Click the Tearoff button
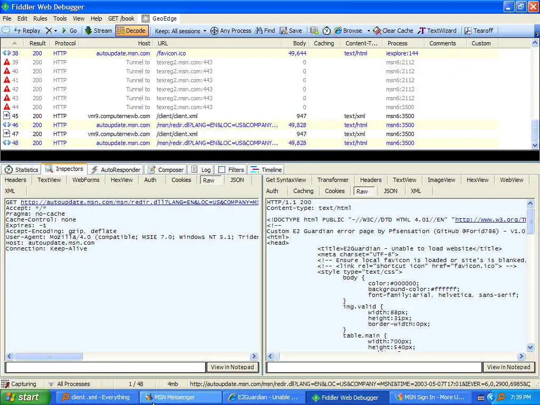Viewport: 540px width, 405px height. [x=479, y=31]
